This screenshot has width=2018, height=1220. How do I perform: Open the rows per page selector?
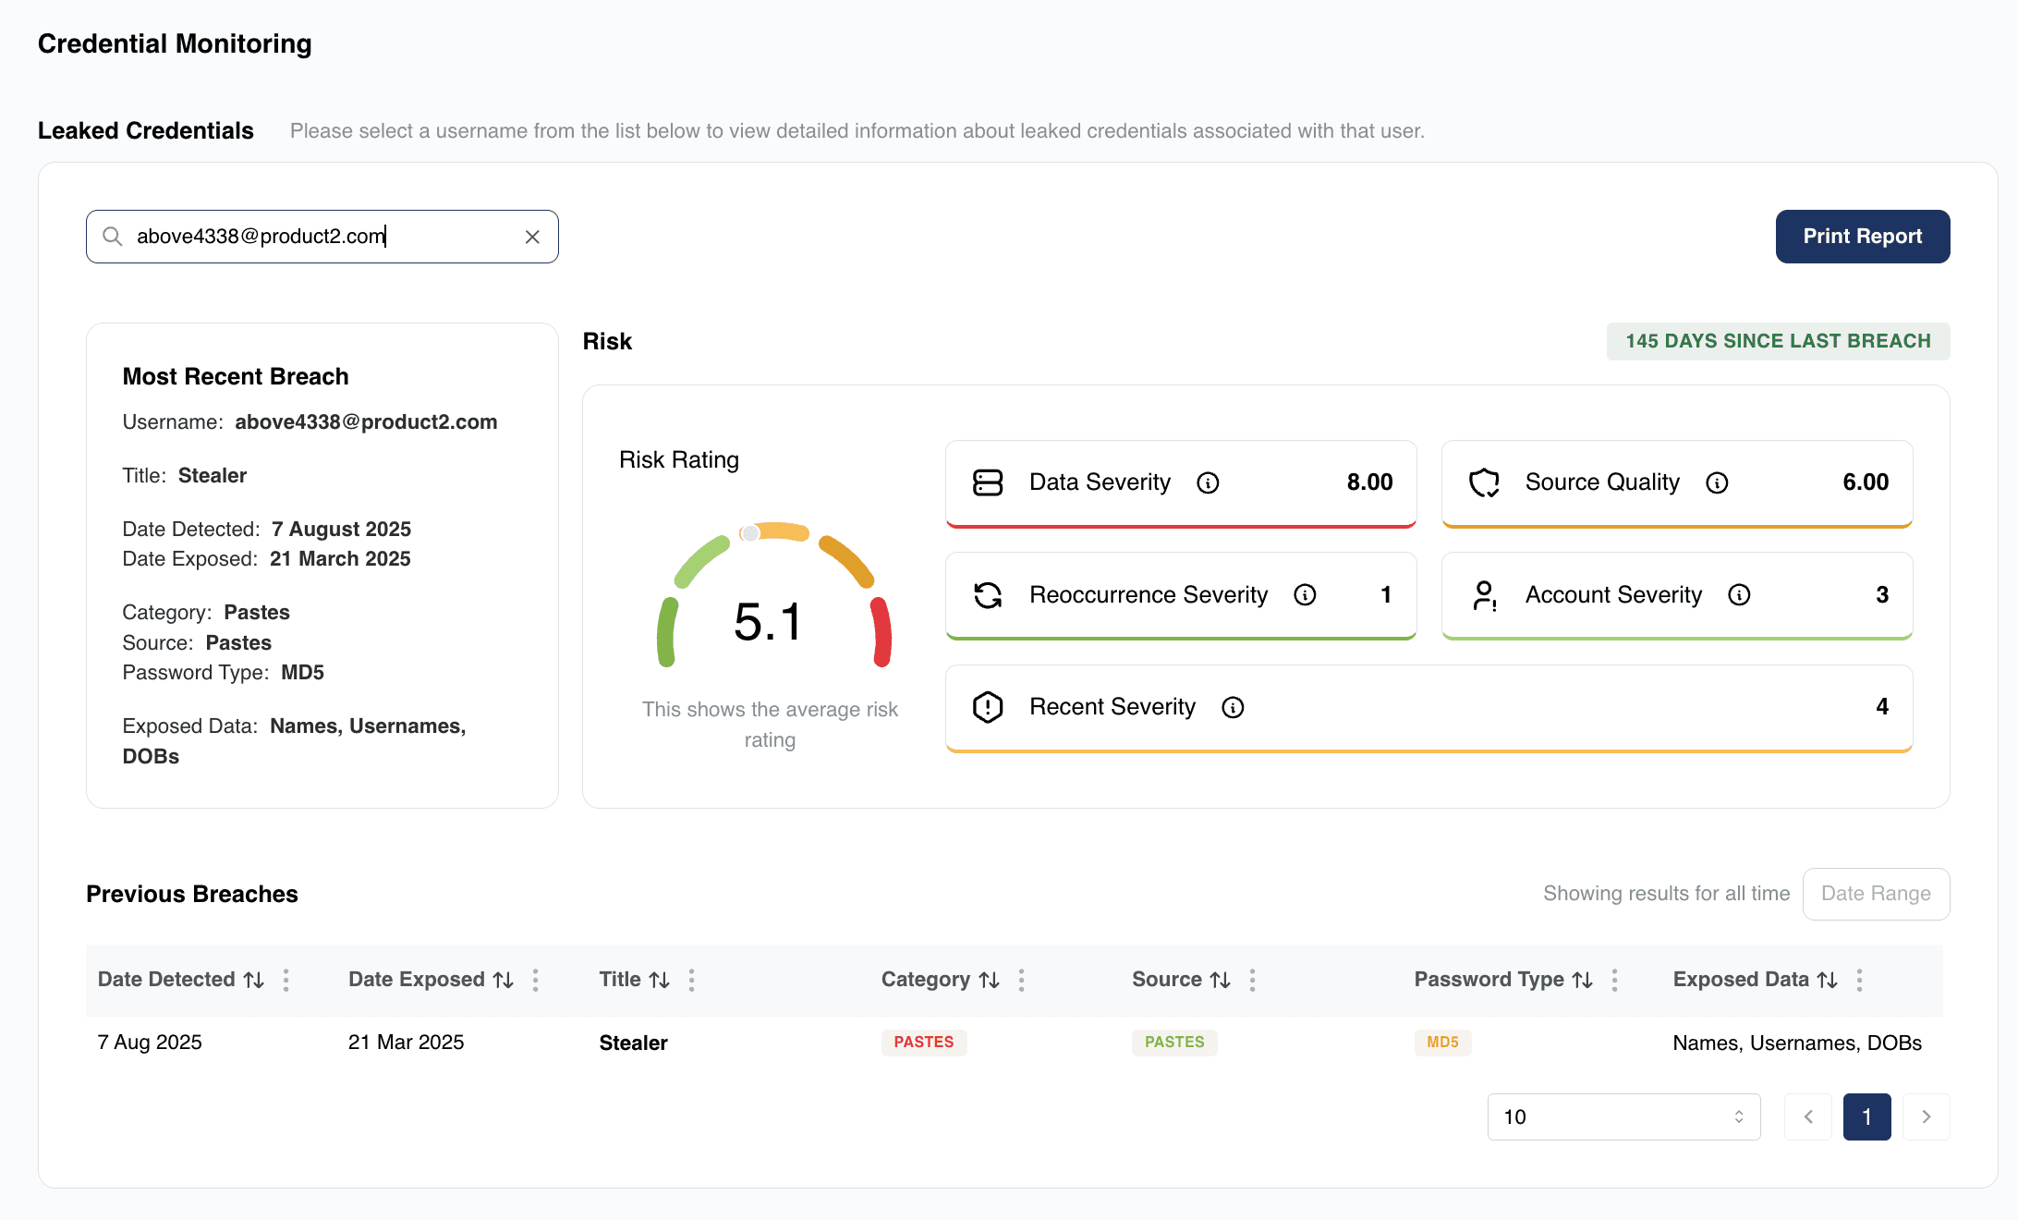point(1623,1116)
